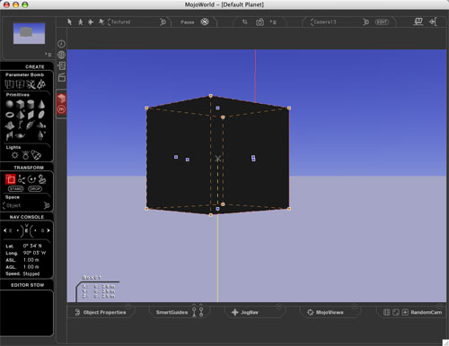The width and height of the screenshot is (449, 346).
Task: Add a spotlight cone light
Action: click(x=36, y=155)
